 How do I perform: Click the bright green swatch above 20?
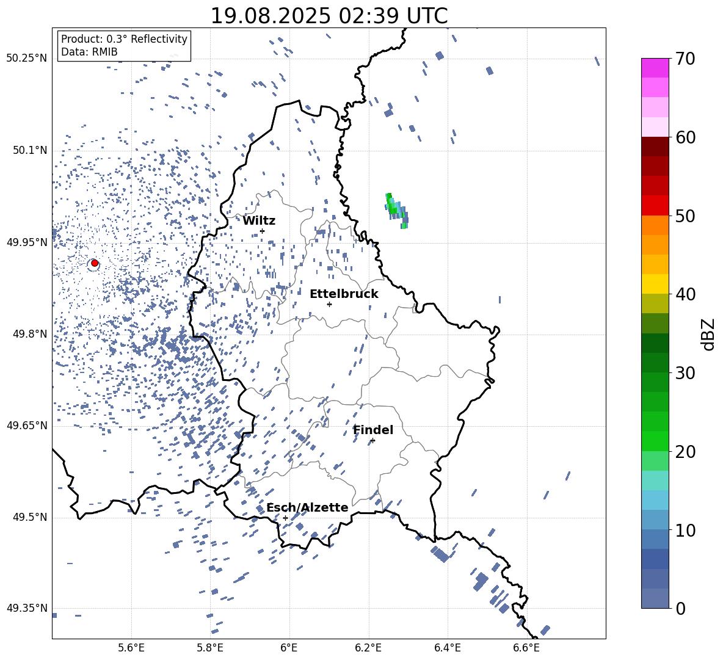click(655, 441)
